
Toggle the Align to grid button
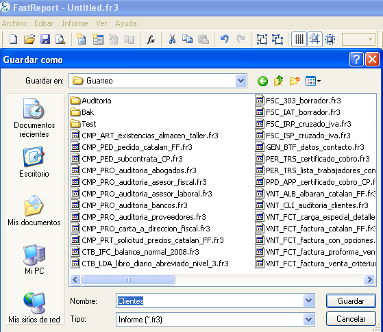point(314,39)
